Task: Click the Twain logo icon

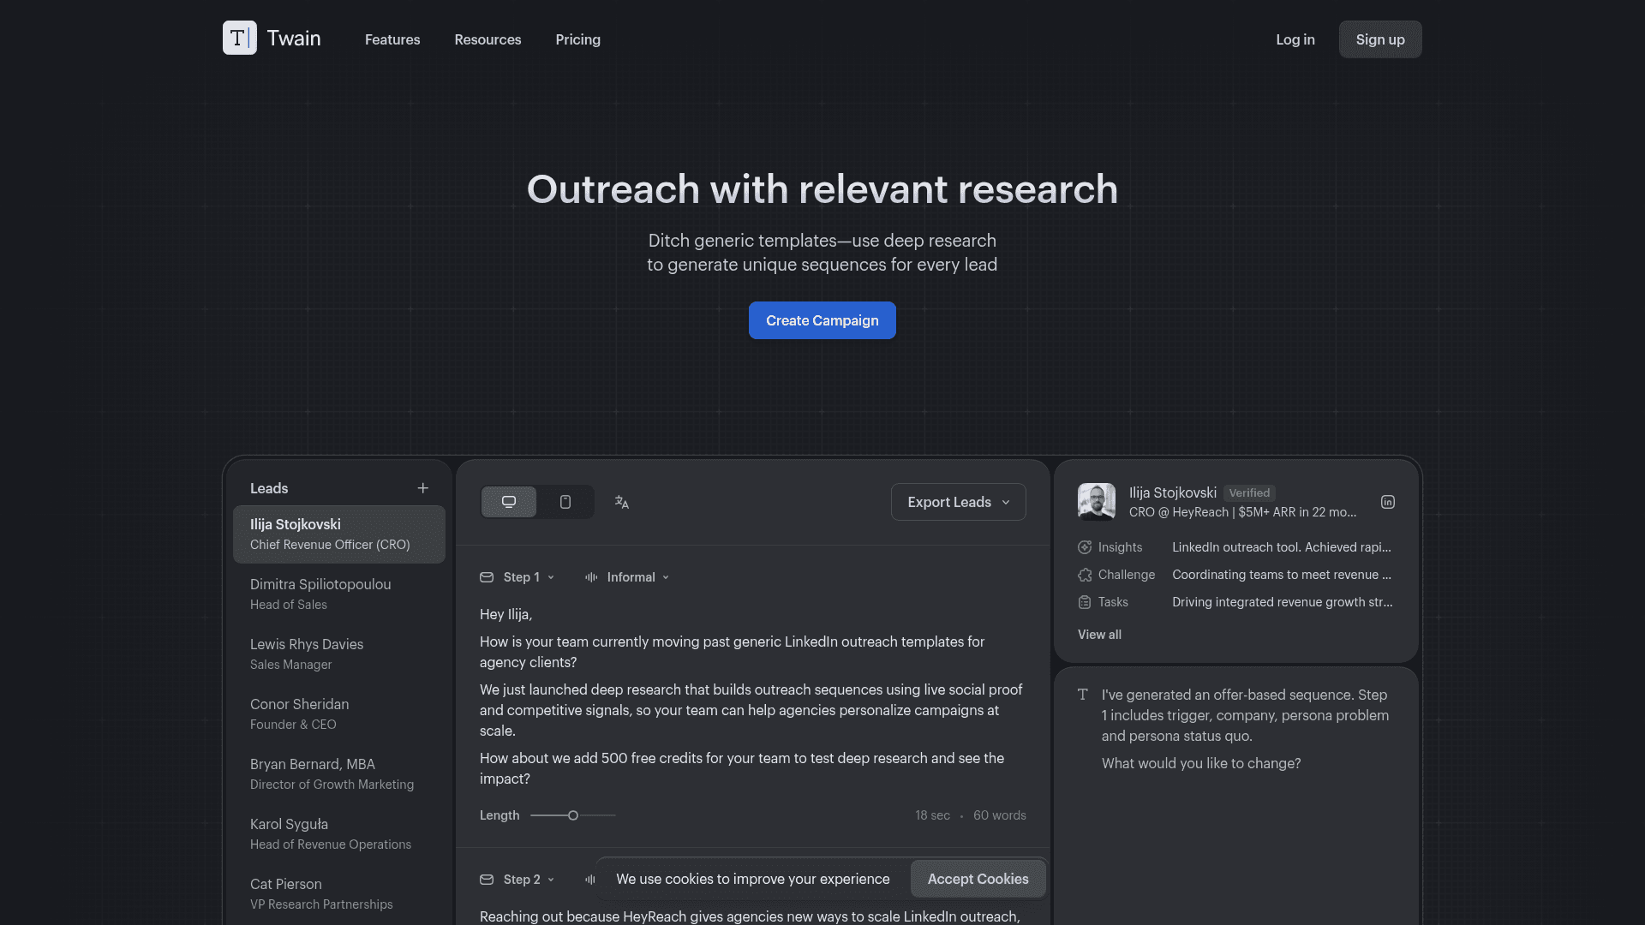Action: pyautogui.click(x=239, y=38)
